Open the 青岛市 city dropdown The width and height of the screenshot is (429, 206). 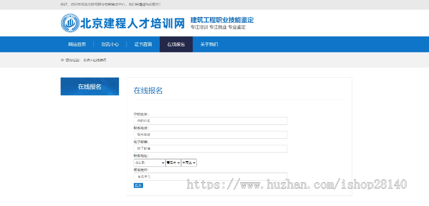pyautogui.click(x=173, y=163)
